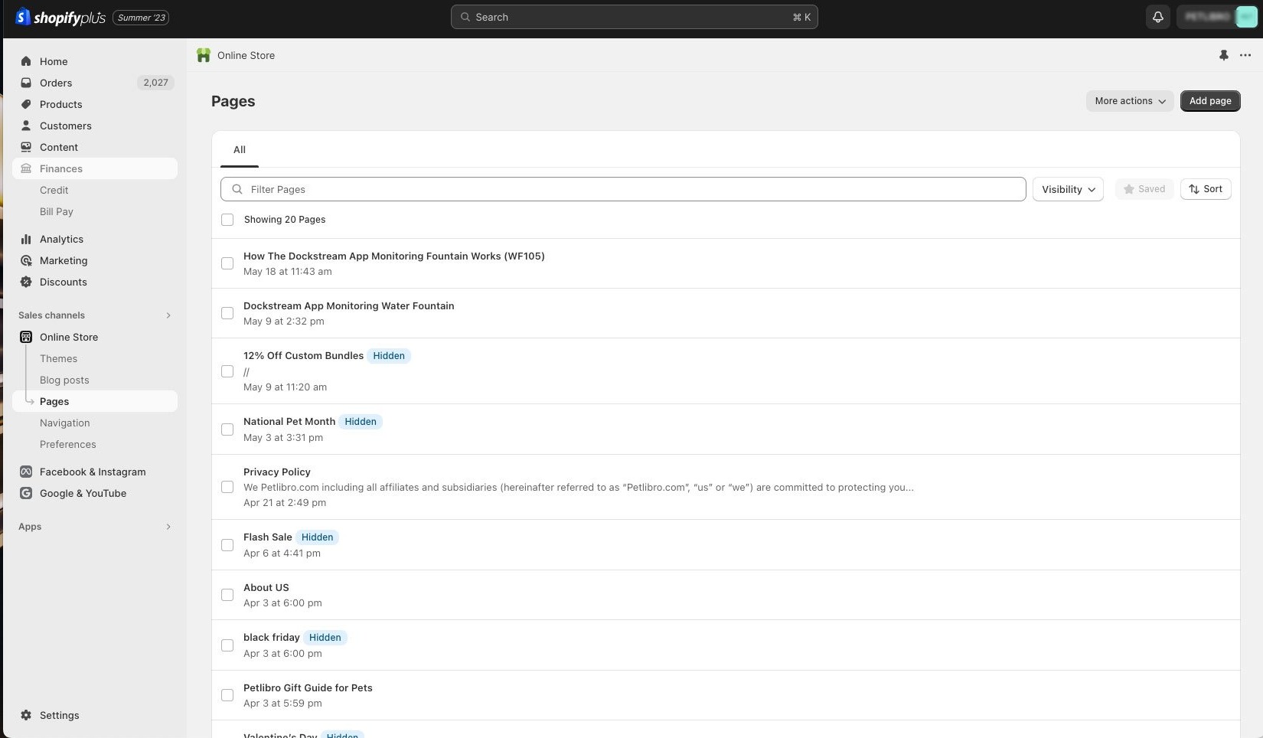Image resolution: width=1263 pixels, height=738 pixels.
Task: Go to Themes in Online Store
Action: coord(58,358)
